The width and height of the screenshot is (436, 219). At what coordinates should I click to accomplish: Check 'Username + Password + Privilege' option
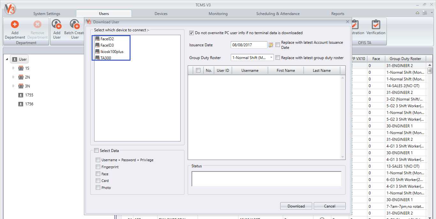coord(98,160)
